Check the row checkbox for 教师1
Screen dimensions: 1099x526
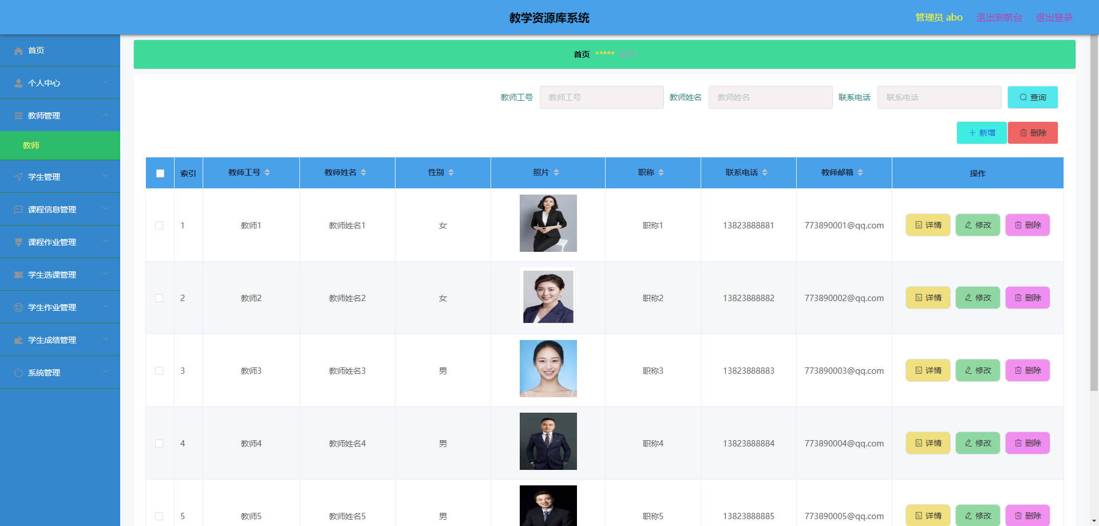tap(159, 226)
